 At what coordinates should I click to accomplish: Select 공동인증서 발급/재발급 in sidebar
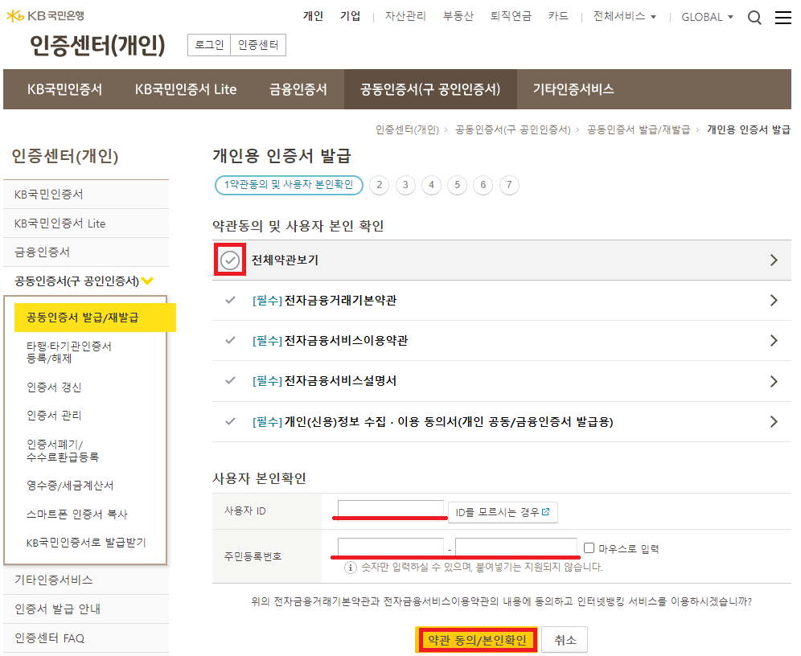pos(95,318)
